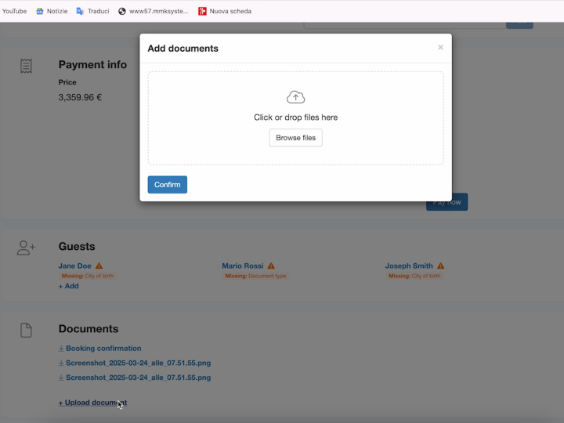Click the Documents section file icon
Image resolution: width=564 pixels, height=423 pixels.
tap(27, 331)
